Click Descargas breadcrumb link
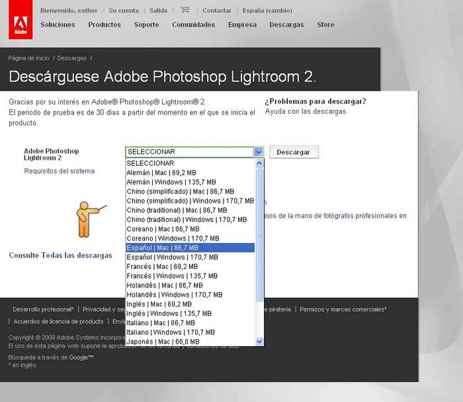 point(72,58)
